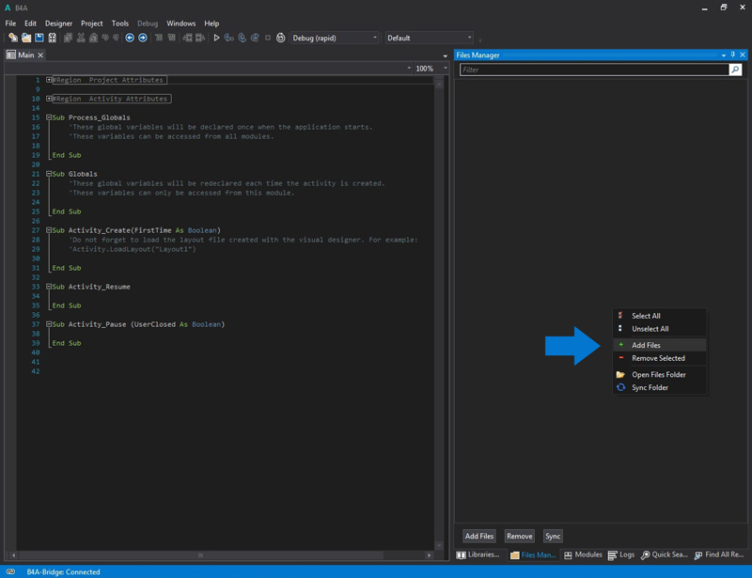Click the Navigate Backward arrow icon

pyautogui.click(x=130, y=38)
